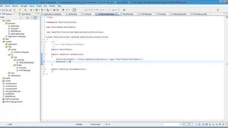Open the Edit menu
228x128 pixels.
click(x=1, y=6)
